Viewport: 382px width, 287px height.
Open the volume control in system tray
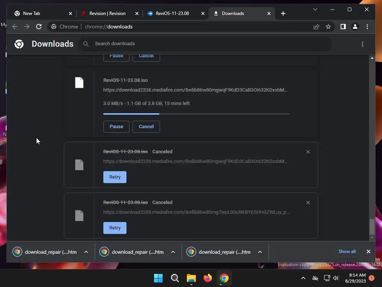tap(336, 278)
